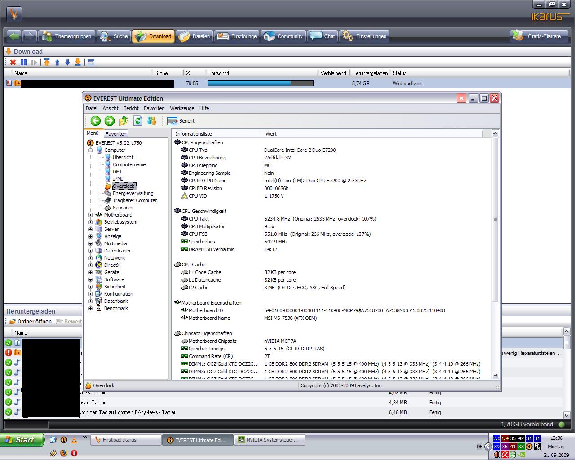
Task: Sort downloads by Größe column
Action: point(168,73)
